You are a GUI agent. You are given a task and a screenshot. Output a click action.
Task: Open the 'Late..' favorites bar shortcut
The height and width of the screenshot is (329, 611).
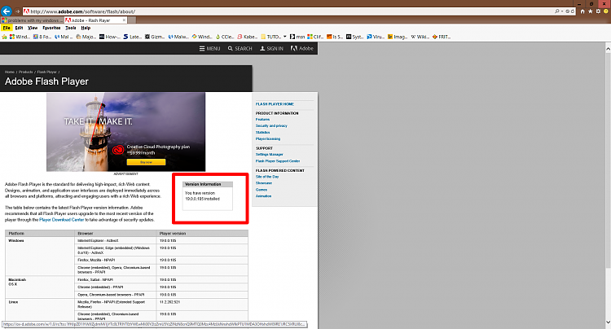(132, 37)
